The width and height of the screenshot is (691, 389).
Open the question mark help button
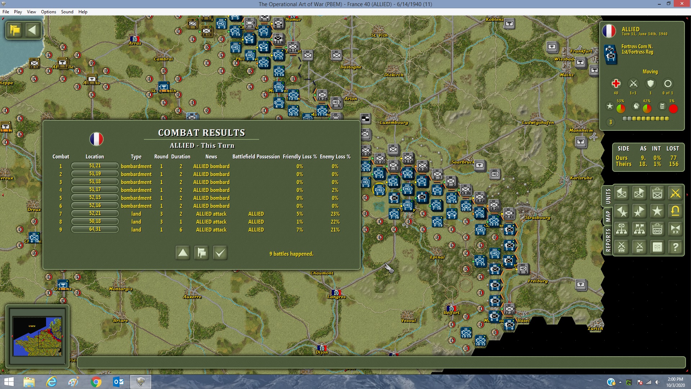tap(675, 247)
